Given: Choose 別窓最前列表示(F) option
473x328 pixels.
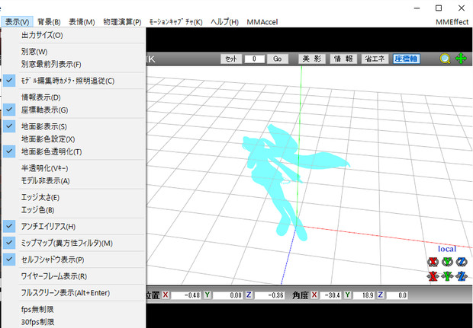Looking at the screenshot, I should (x=74, y=64).
